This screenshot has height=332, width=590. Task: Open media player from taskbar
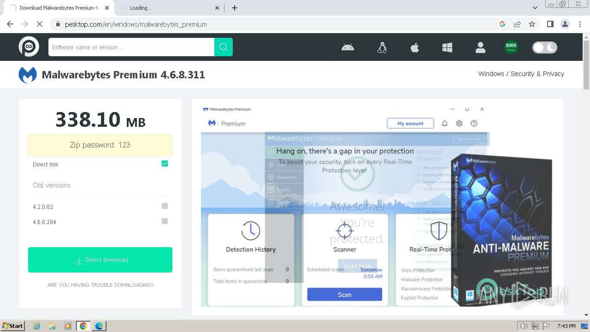[67, 326]
